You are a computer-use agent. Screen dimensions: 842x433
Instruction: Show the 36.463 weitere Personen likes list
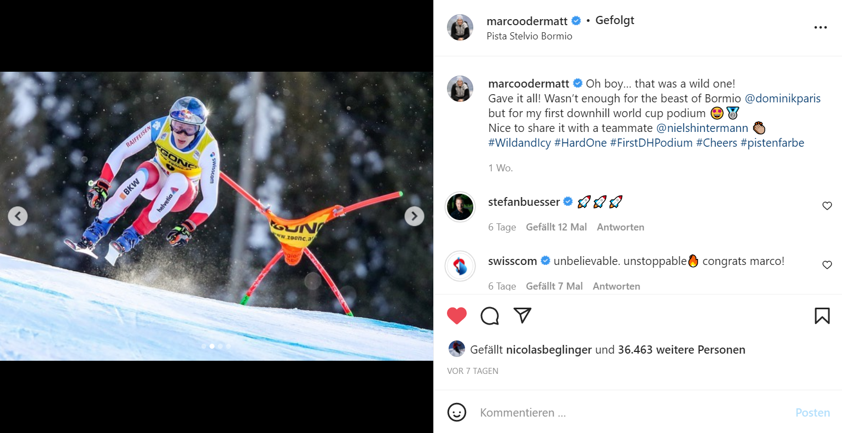(681, 350)
